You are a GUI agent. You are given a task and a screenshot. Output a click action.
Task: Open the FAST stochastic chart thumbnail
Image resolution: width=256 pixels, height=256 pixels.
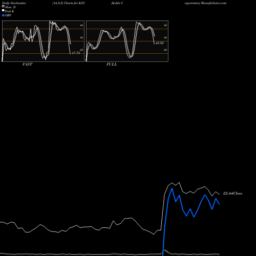pyautogui.click(x=43, y=41)
